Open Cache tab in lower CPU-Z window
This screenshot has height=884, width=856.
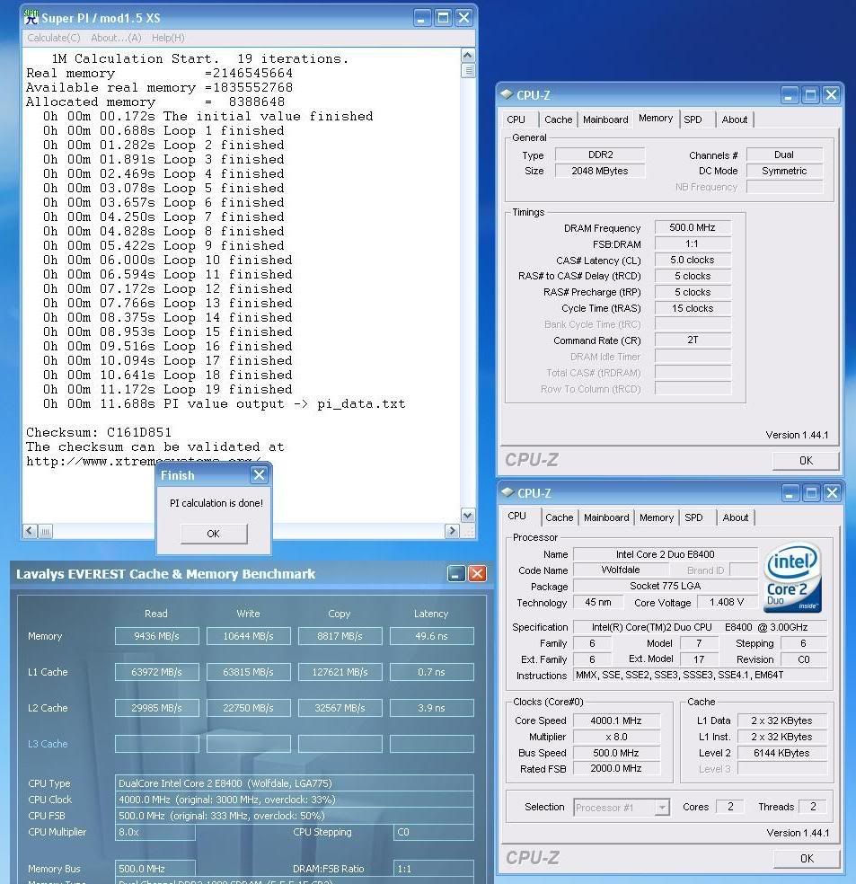[559, 517]
